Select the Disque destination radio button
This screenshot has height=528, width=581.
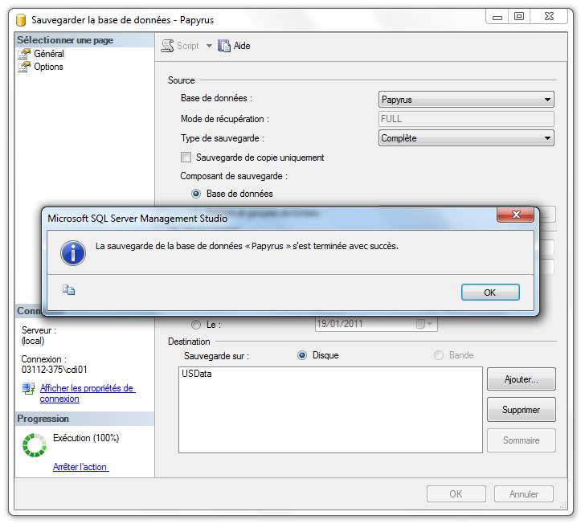pyautogui.click(x=302, y=355)
